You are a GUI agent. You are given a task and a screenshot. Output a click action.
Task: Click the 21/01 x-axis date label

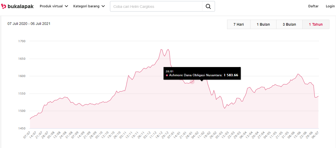[183, 135]
